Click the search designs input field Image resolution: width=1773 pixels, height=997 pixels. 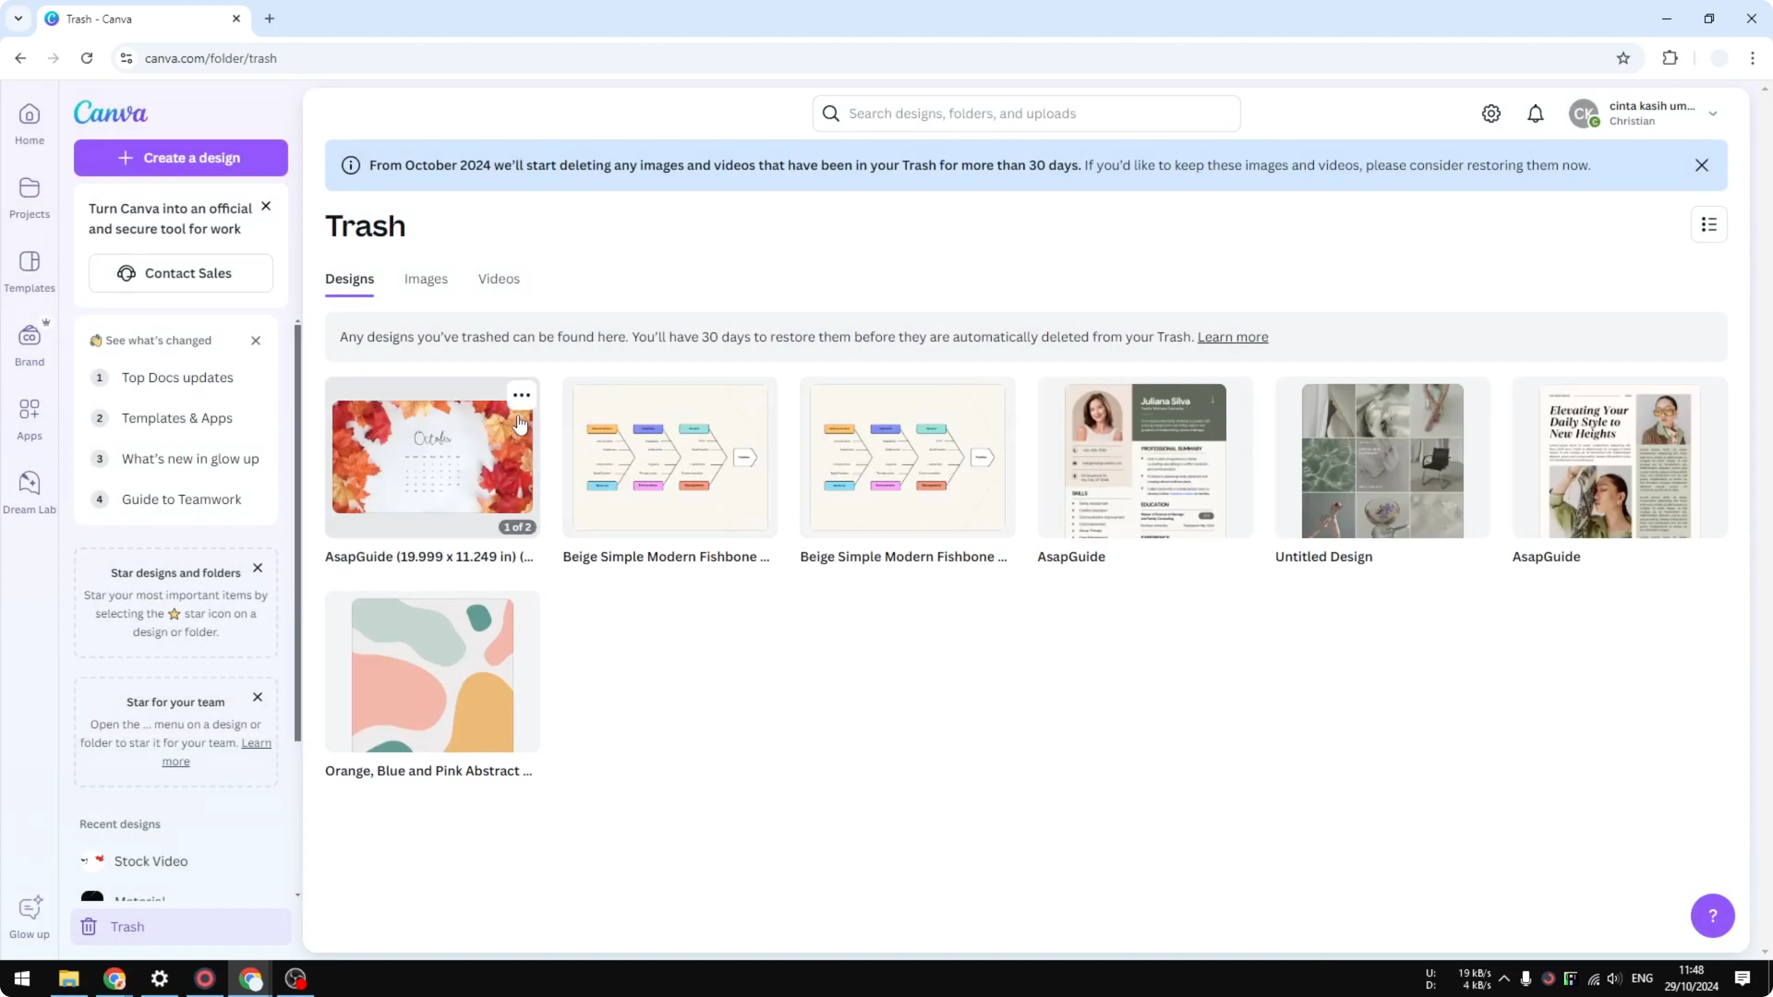coord(1026,113)
